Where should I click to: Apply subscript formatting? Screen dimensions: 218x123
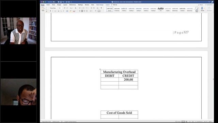[61, 11]
